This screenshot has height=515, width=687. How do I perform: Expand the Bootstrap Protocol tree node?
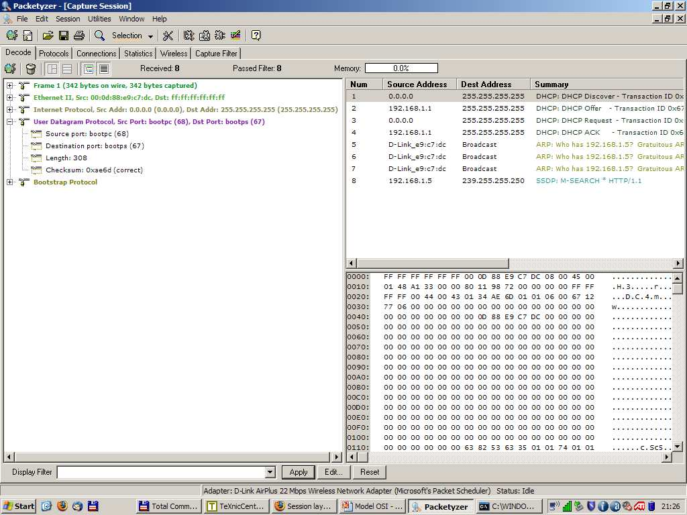tap(9, 182)
